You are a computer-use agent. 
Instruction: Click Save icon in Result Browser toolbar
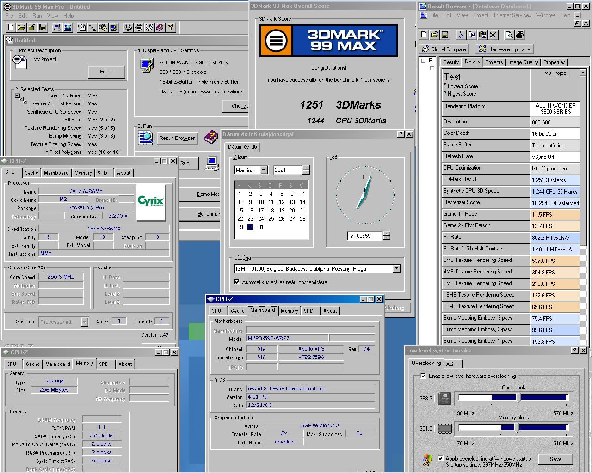click(445, 35)
